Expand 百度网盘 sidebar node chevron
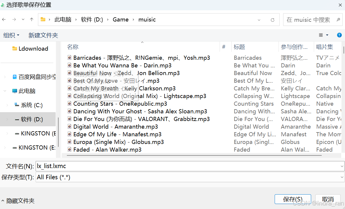345x209 pixels. 5,77
